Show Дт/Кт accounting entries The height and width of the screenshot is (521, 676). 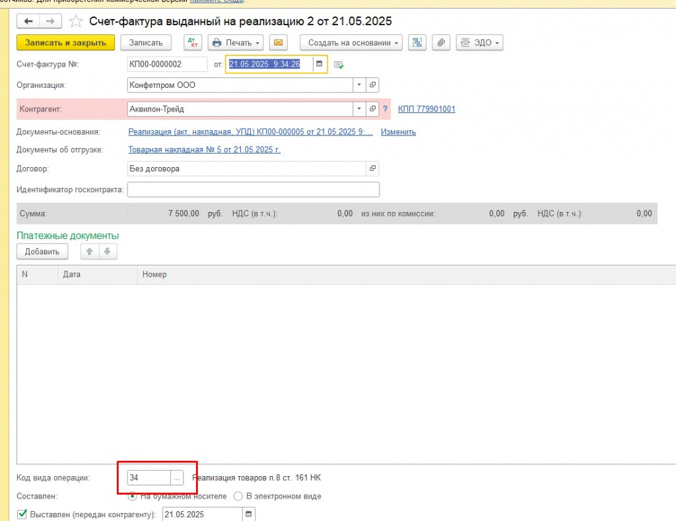point(193,43)
